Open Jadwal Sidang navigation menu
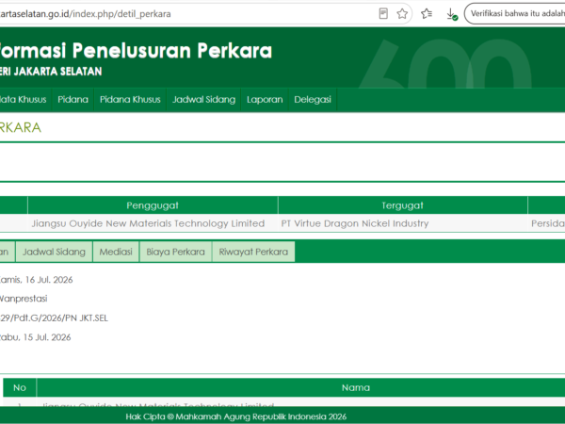 point(203,100)
